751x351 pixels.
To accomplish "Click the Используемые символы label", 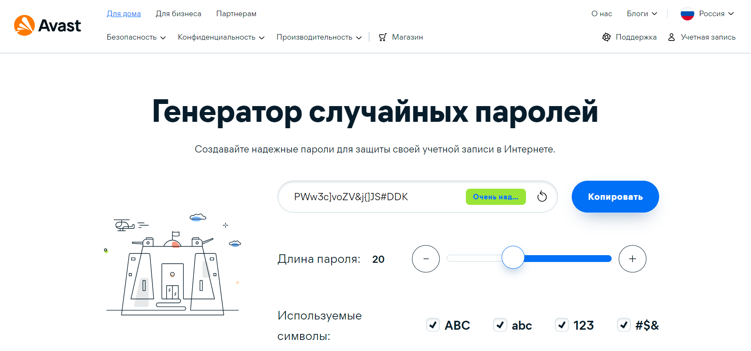I will [x=320, y=326].
